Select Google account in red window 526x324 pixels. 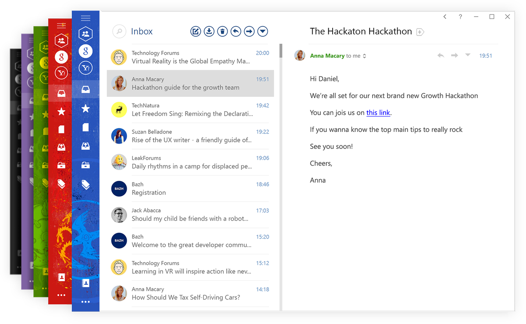[x=61, y=57]
